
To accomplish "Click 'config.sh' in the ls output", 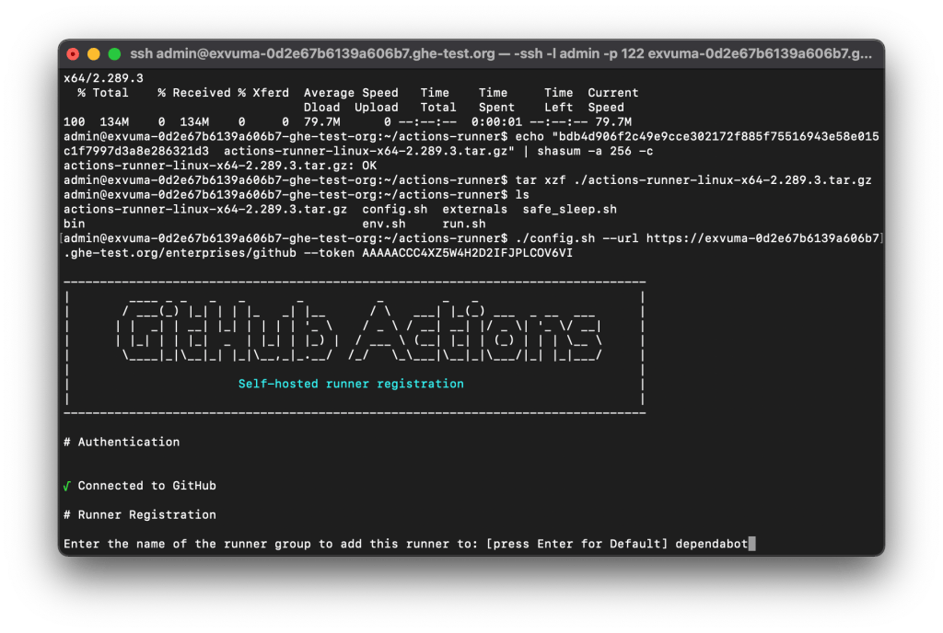I will [394, 210].
